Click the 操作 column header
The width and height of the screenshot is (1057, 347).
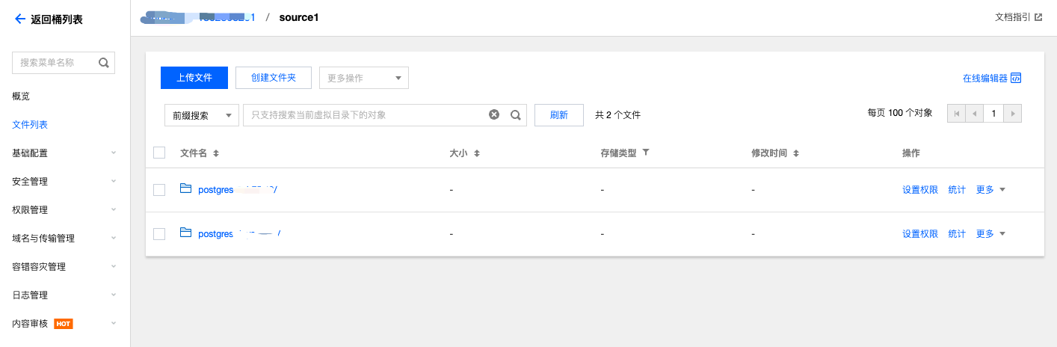(x=910, y=153)
